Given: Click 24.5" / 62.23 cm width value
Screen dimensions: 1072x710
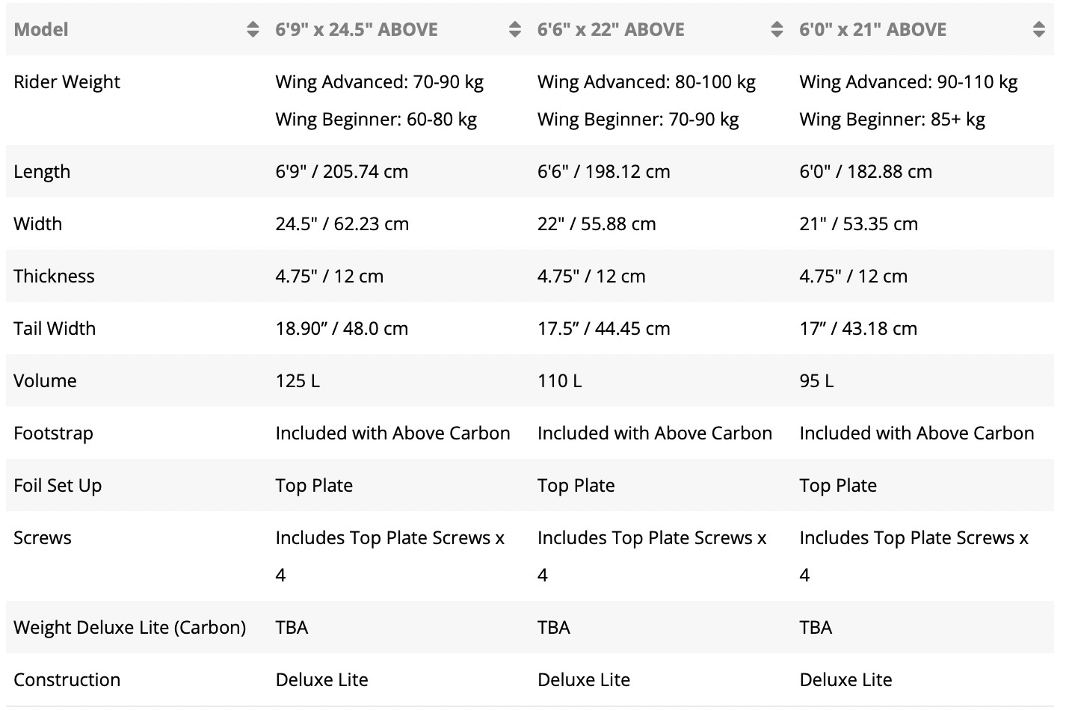Looking at the screenshot, I should [342, 224].
